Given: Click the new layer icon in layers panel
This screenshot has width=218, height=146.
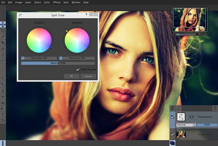Looking at the screenshot, I should click(172, 108).
